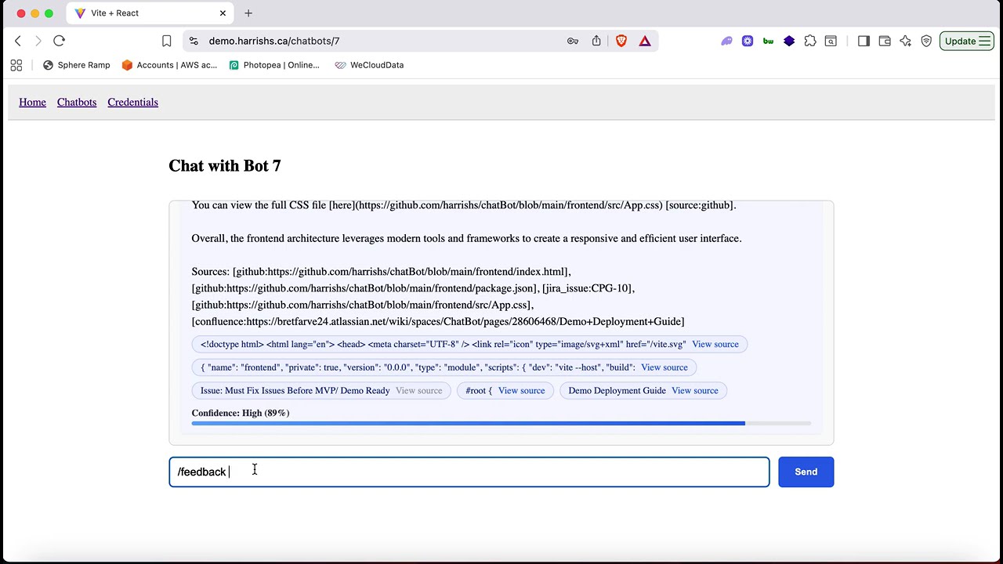This screenshot has height=564, width=1003.
Task: Click the share icon in the address bar
Action: coord(596,41)
